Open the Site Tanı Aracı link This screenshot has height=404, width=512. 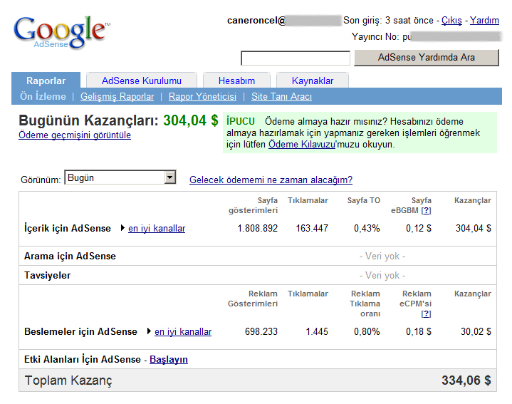281,97
